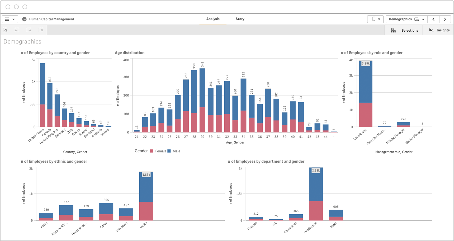Click the 'Management role, Gender' axis title
Image resolution: width=454 pixels, height=241 pixels.
(x=394, y=152)
